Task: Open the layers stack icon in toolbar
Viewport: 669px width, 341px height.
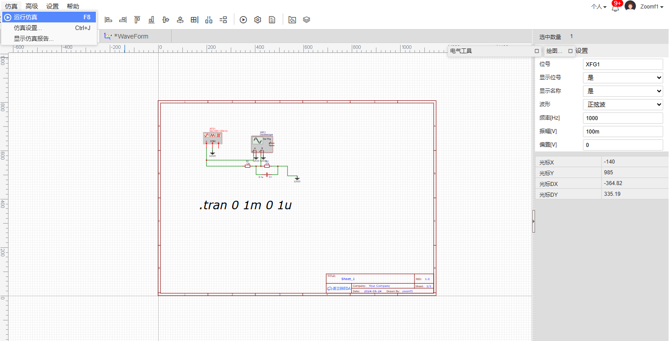Action: (x=306, y=20)
